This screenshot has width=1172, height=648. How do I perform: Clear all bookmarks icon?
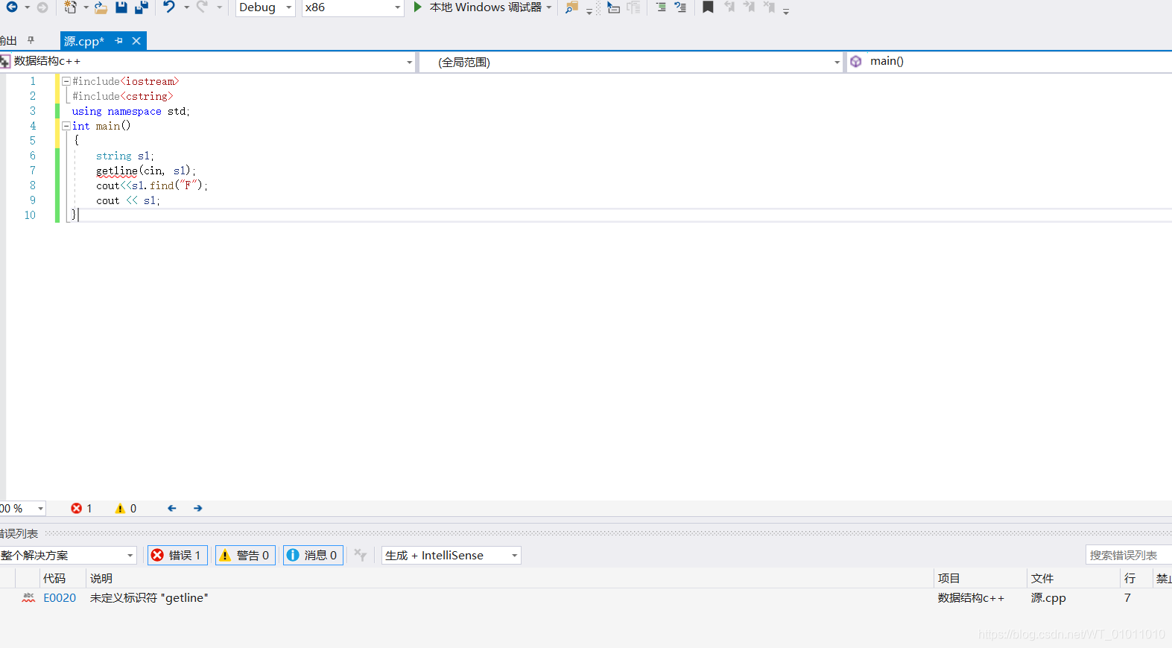tap(769, 7)
